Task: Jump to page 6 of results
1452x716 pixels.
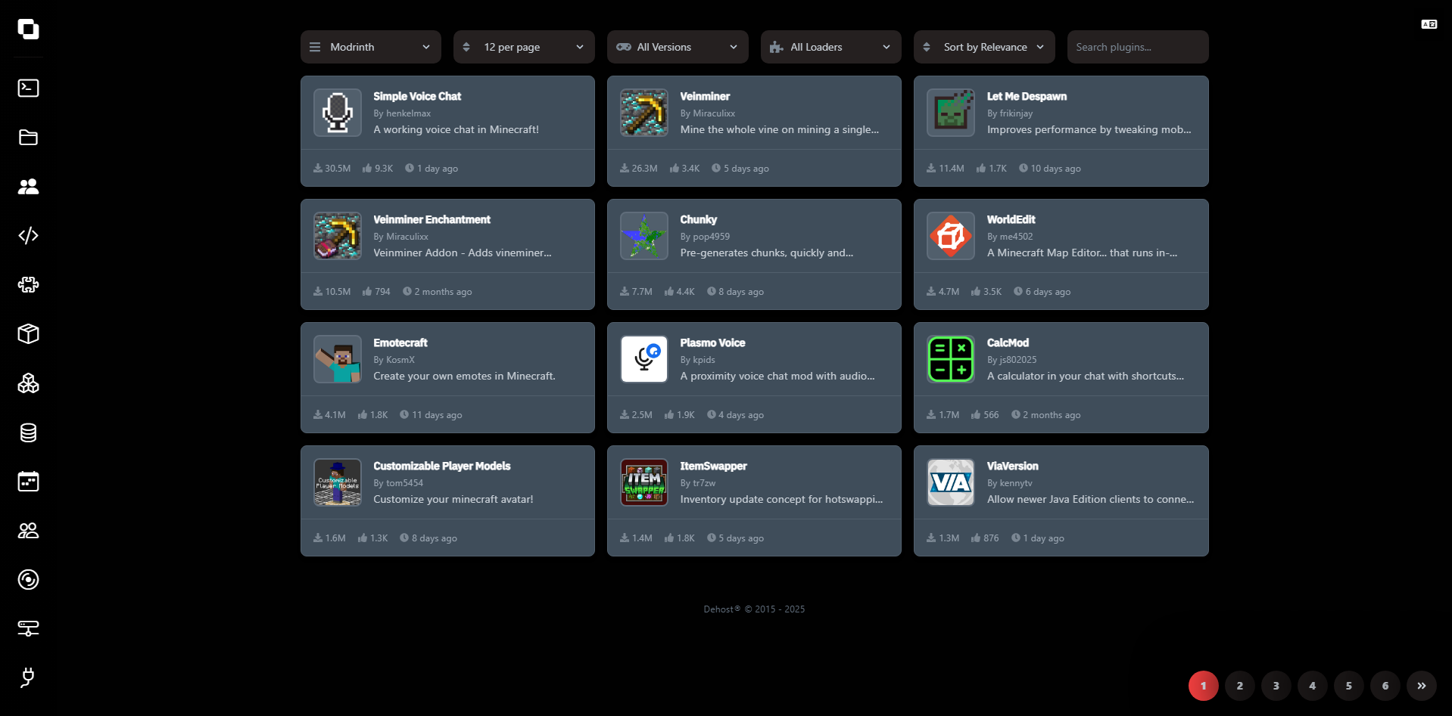Action: point(1385,686)
